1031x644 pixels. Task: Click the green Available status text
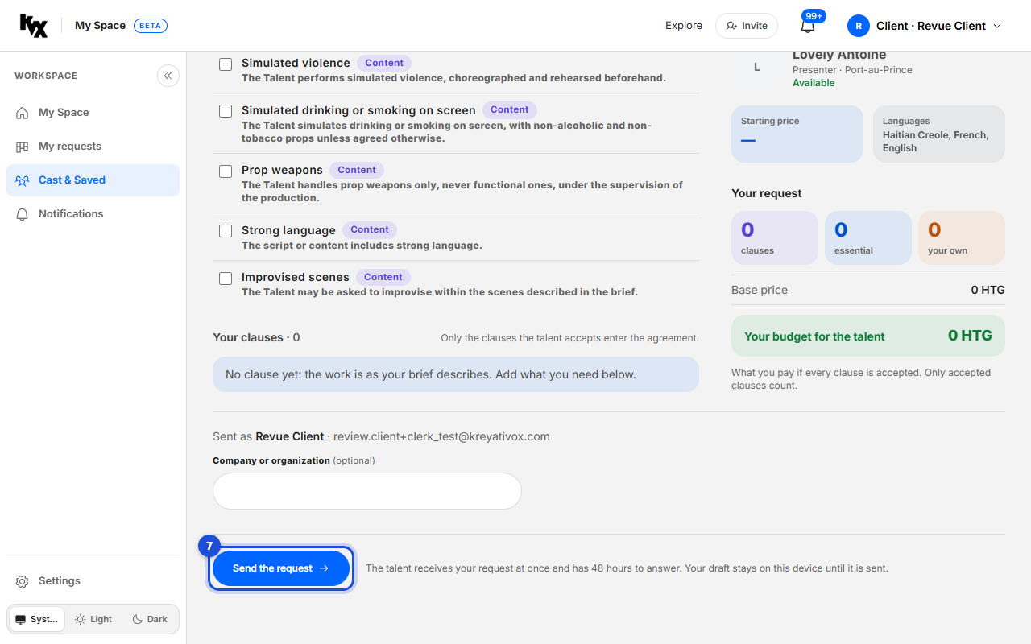[814, 83]
